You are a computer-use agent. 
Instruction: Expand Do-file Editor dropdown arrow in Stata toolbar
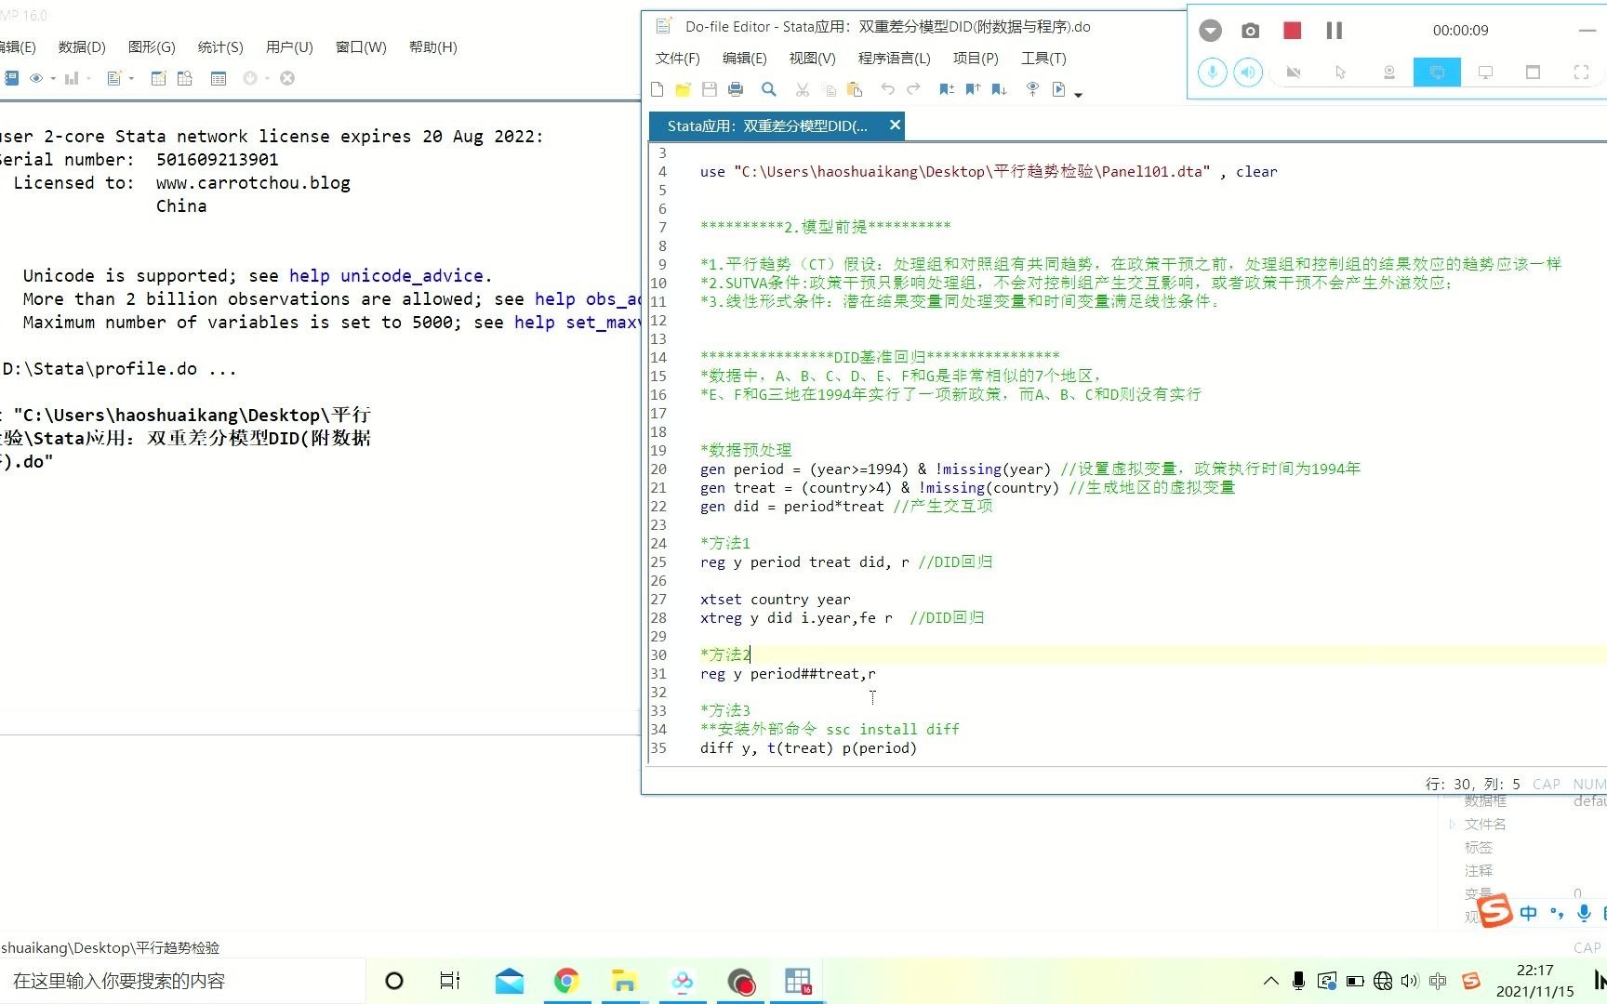coord(131,79)
